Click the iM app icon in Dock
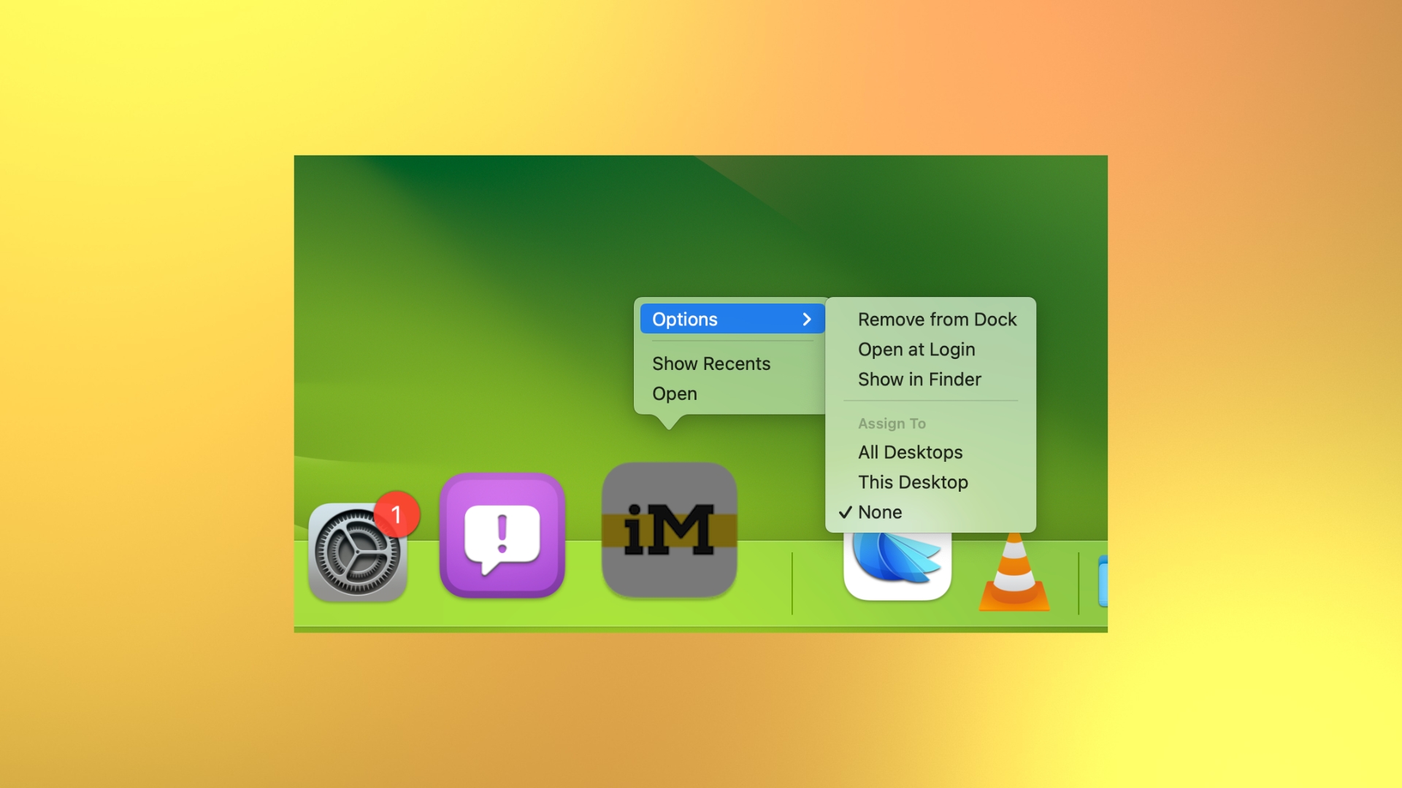This screenshot has width=1402, height=788. (x=669, y=530)
